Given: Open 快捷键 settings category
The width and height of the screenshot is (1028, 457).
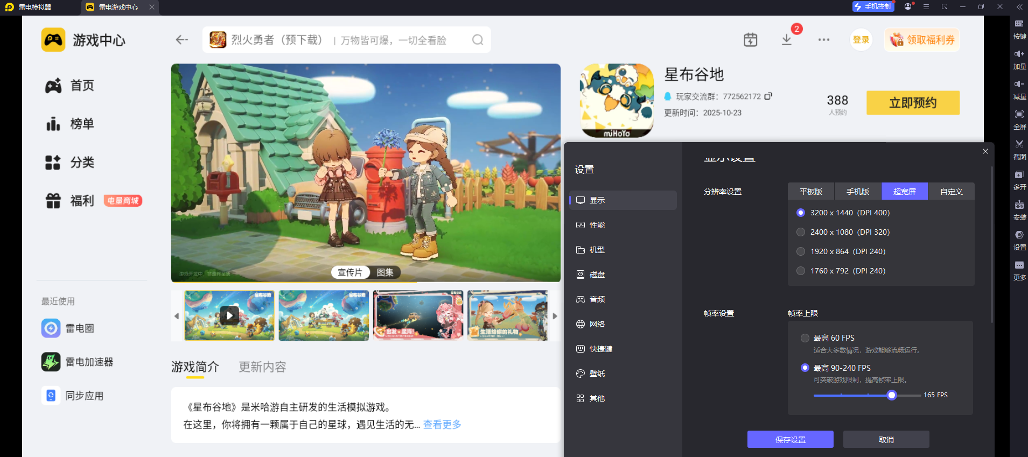Looking at the screenshot, I should click(623, 349).
